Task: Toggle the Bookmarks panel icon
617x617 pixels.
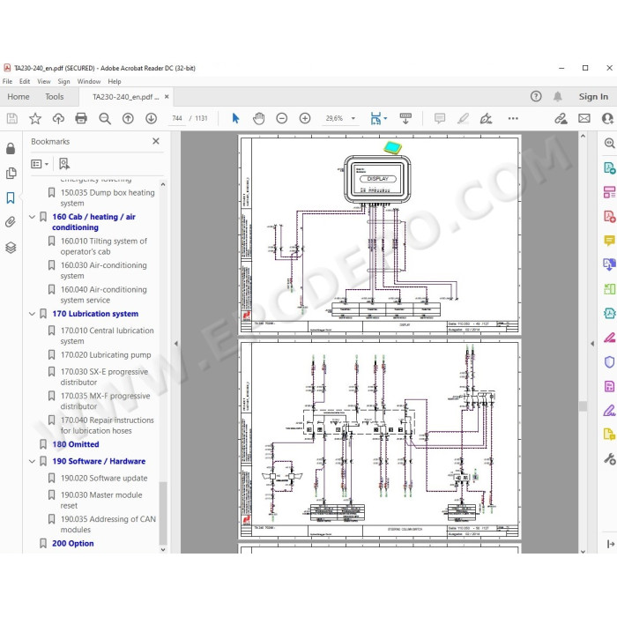Action: coord(11,197)
